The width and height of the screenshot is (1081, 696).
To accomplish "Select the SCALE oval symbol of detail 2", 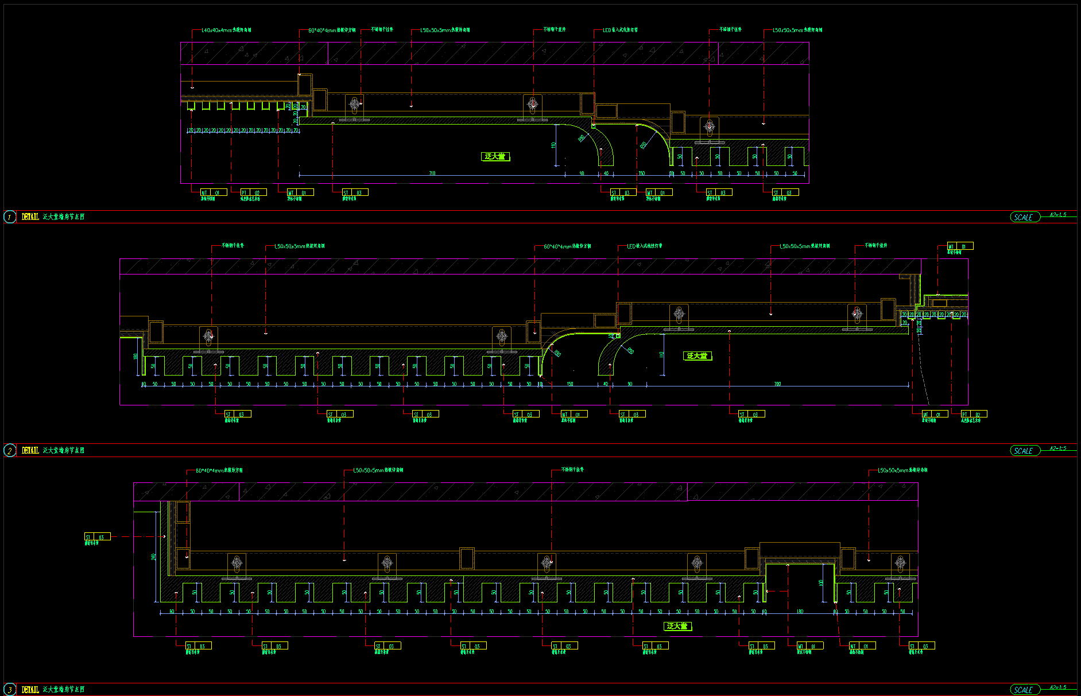I will coord(1025,451).
